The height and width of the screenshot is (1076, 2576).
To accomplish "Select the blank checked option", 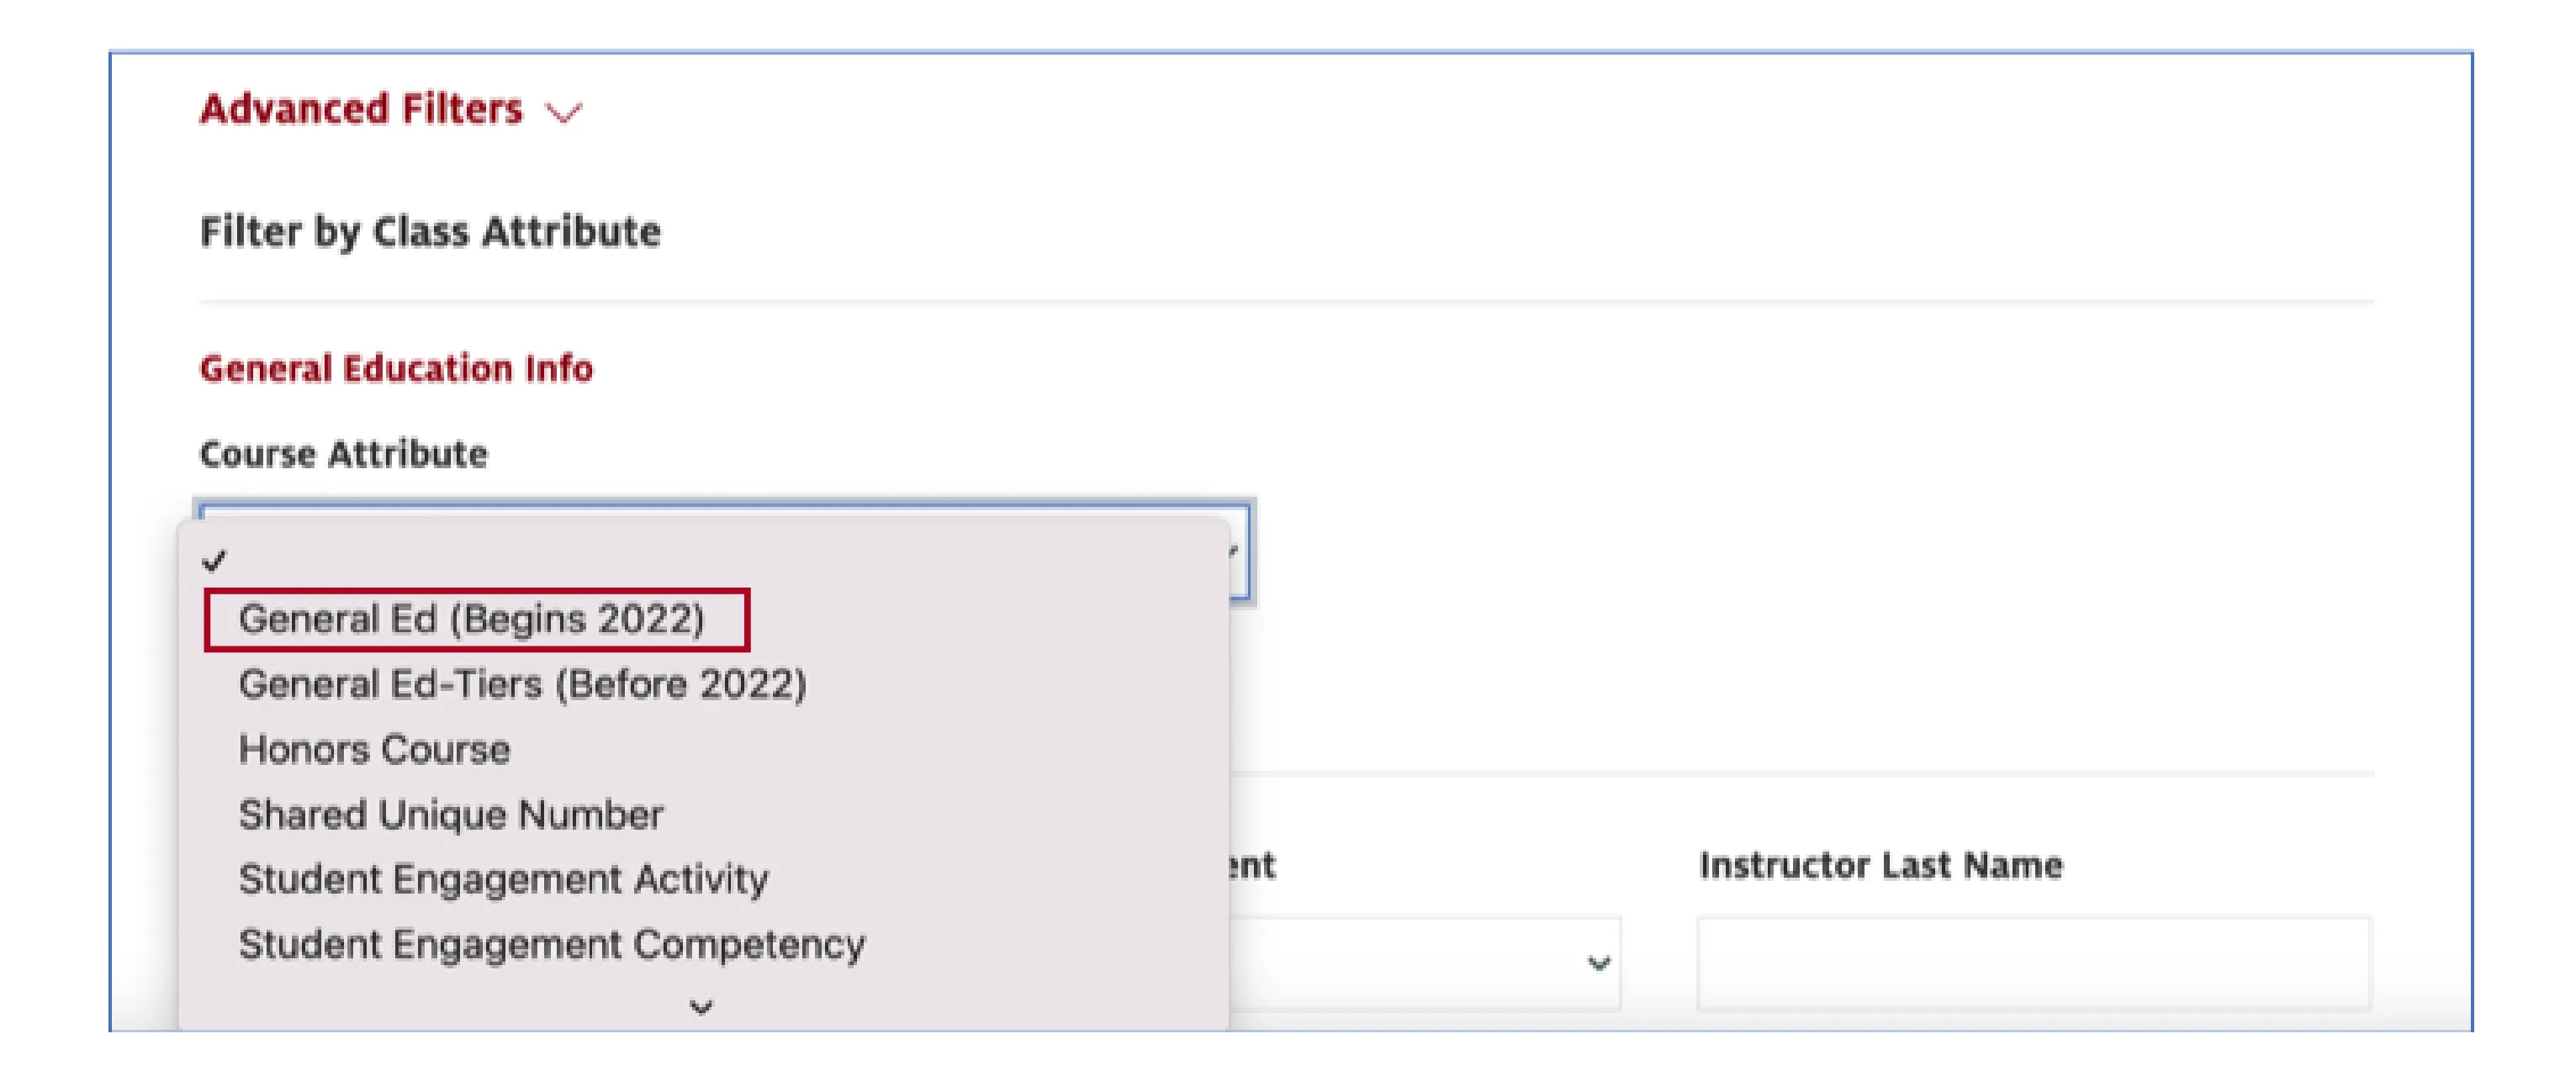I will 704,561.
